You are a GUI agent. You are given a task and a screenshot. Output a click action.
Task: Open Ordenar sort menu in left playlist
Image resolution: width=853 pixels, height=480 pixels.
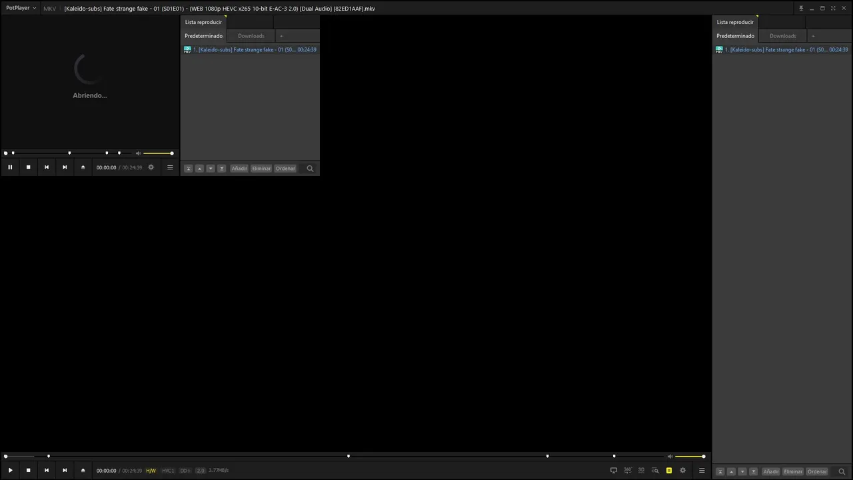click(285, 169)
